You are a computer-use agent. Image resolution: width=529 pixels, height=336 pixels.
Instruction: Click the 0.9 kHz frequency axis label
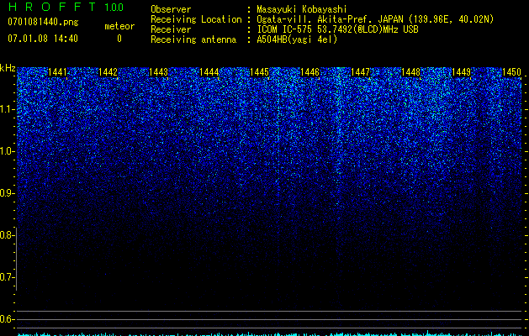(7, 193)
